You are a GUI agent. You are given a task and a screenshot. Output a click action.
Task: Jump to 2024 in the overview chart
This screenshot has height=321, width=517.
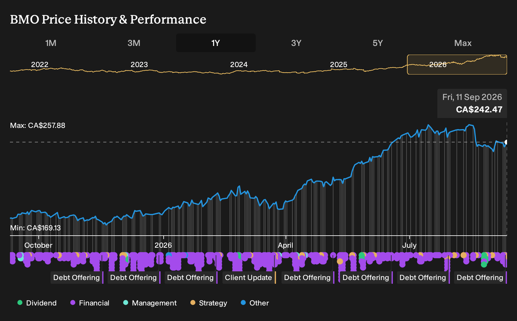pyautogui.click(x=239, y=65)
